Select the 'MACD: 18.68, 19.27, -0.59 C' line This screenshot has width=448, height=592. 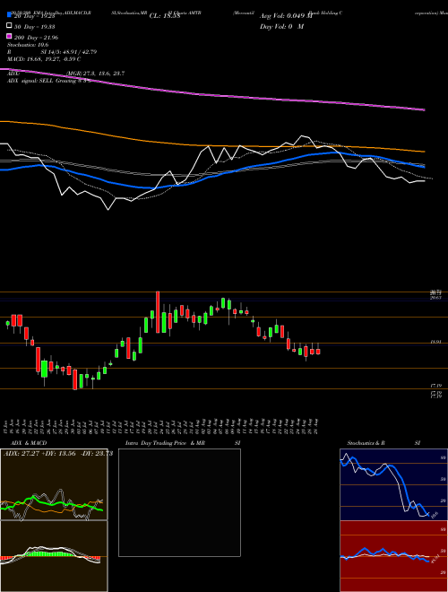tap(44, 59)
